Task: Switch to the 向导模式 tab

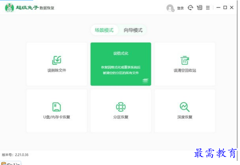Action: coord(133,30)
